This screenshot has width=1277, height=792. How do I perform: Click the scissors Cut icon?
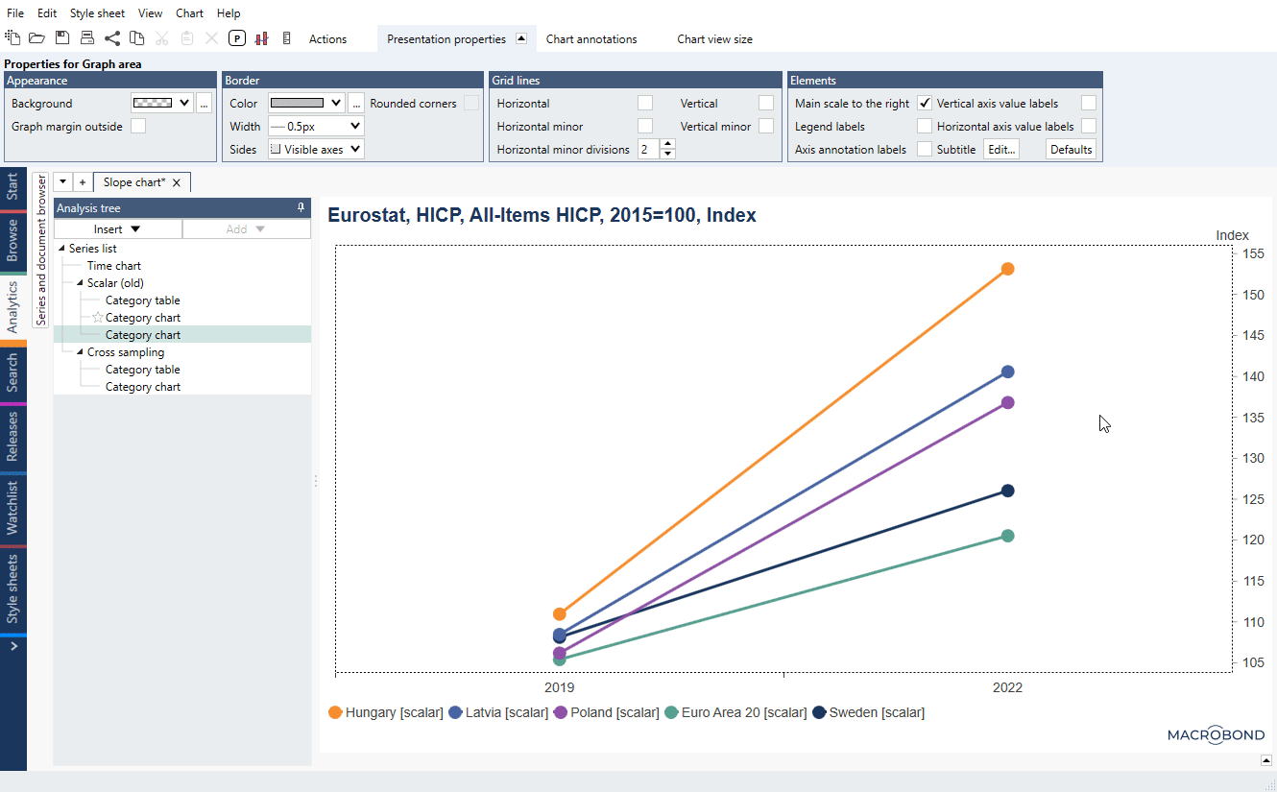point(162,38)
